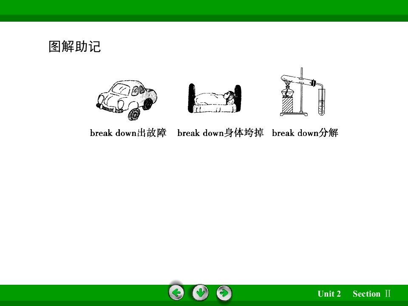Click the head of the person lying in bed

229,96
